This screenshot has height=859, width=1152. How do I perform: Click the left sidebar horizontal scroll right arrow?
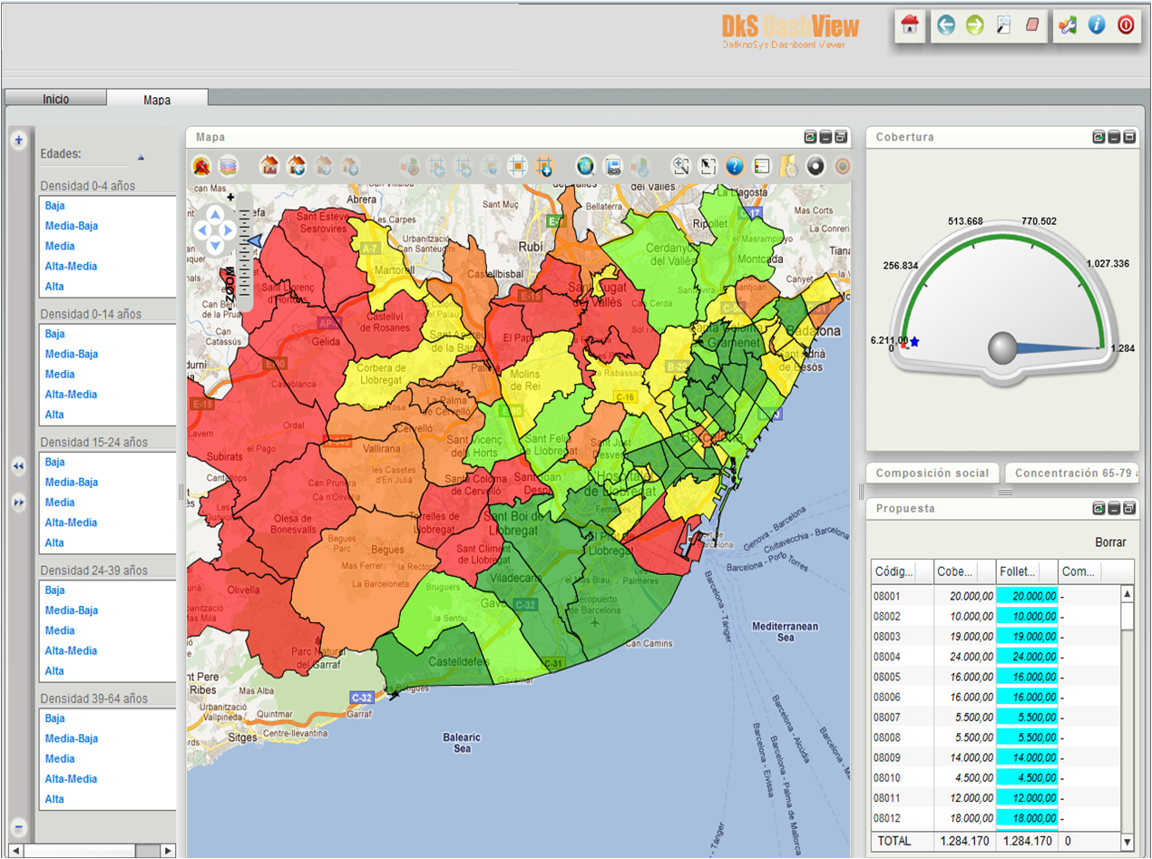(168, 851)
